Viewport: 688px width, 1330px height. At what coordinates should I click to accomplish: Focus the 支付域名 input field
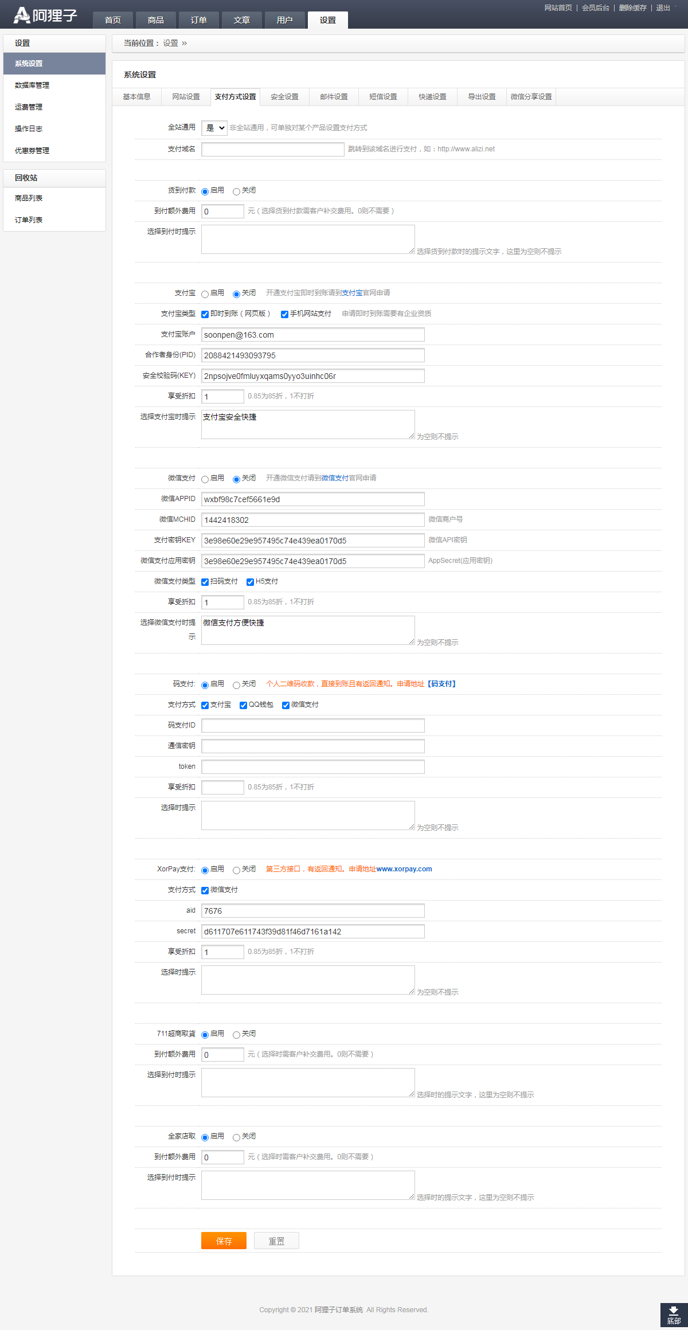[x=272, y=149]
